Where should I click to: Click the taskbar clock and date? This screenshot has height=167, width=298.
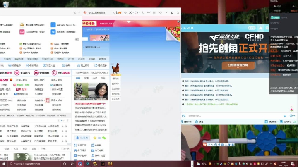pos(284,164)
